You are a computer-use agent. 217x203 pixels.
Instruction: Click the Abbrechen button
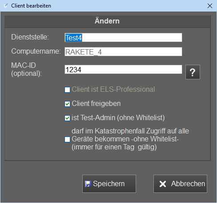tap(180, 184)
